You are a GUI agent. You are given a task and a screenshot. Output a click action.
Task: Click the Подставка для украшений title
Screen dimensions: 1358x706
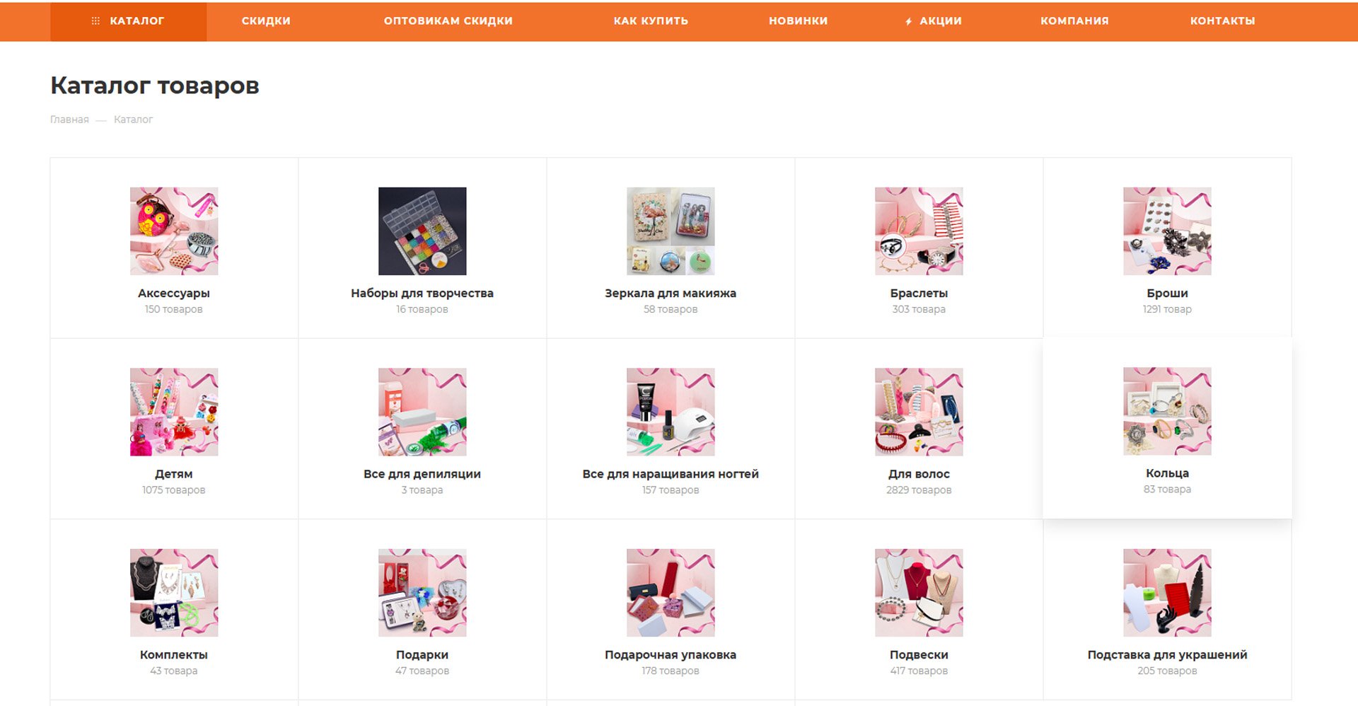(x=1167, y=655)
